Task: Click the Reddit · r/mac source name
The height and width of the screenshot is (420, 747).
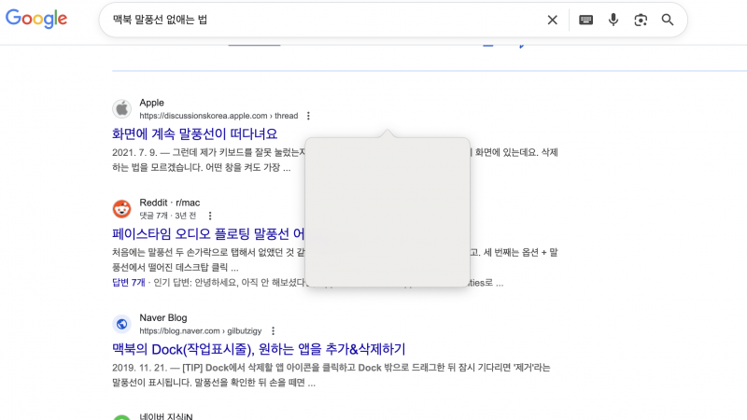Action: tap(170, 203)
